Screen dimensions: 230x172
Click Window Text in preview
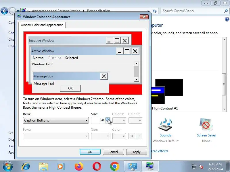(42, 64)
